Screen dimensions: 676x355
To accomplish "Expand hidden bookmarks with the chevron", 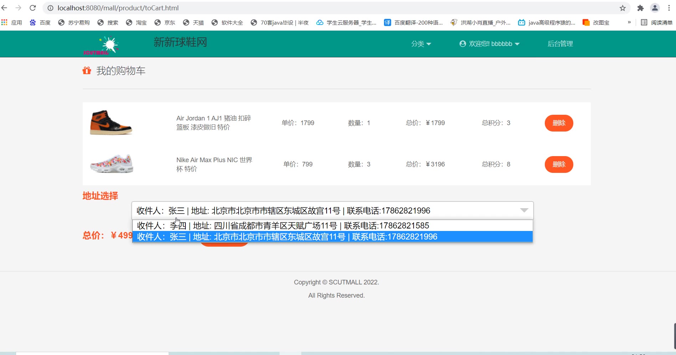I will tap(629, 22).
